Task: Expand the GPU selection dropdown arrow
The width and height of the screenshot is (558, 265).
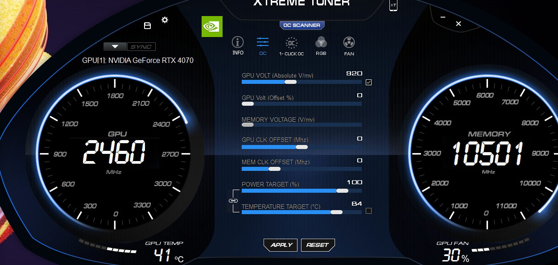Action: click(x=115, y=47)
